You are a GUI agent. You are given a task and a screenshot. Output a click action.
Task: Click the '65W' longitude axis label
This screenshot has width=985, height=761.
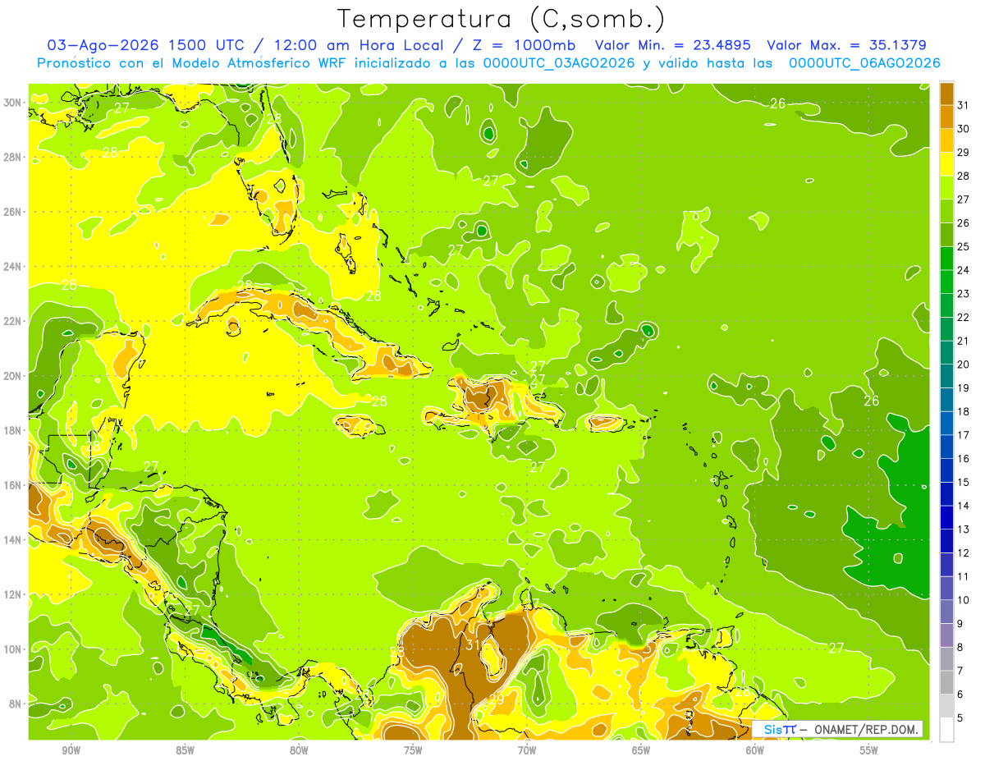pyautogui.click(x=641, y=750)
